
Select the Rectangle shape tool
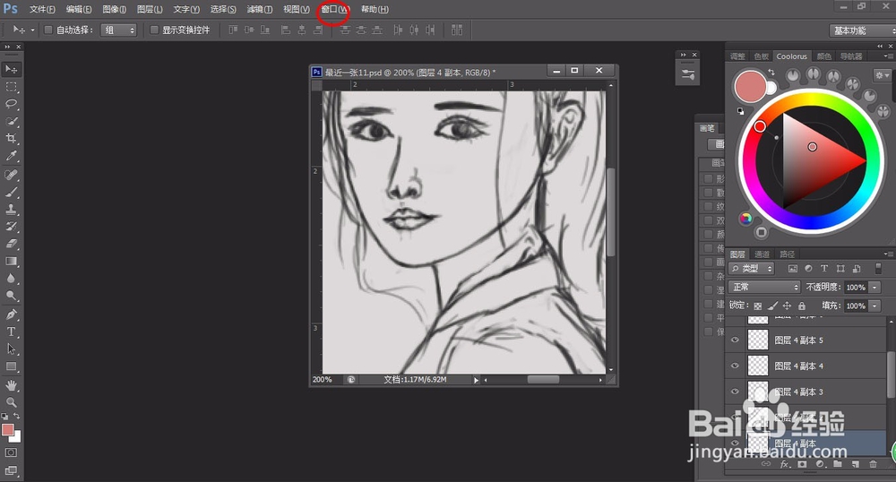click(x=11, y=366)
